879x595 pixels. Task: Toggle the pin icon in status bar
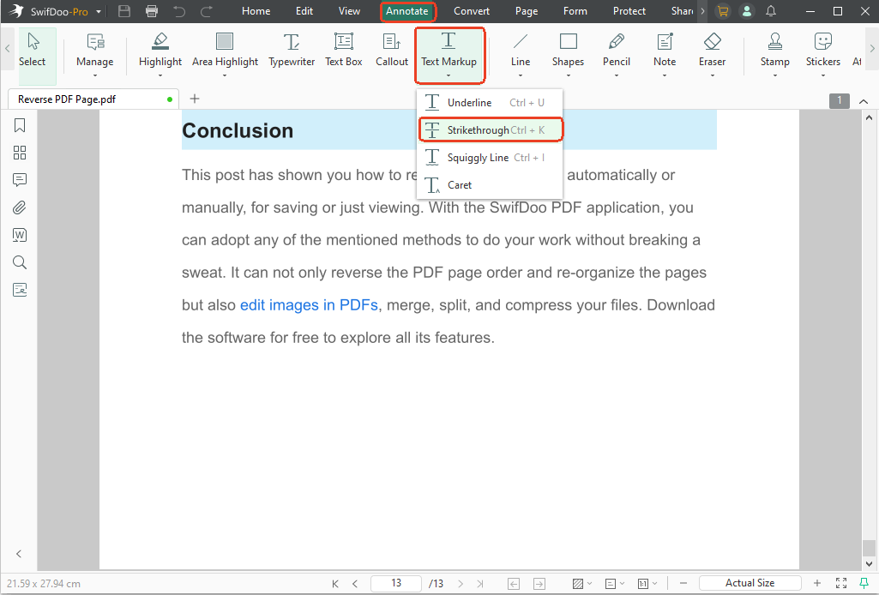tap(864, 583)
